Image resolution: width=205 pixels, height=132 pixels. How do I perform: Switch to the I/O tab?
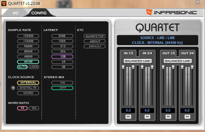click(15, 13)
